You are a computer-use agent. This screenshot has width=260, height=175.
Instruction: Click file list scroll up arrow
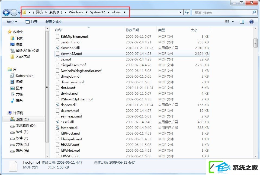[255, 29]
